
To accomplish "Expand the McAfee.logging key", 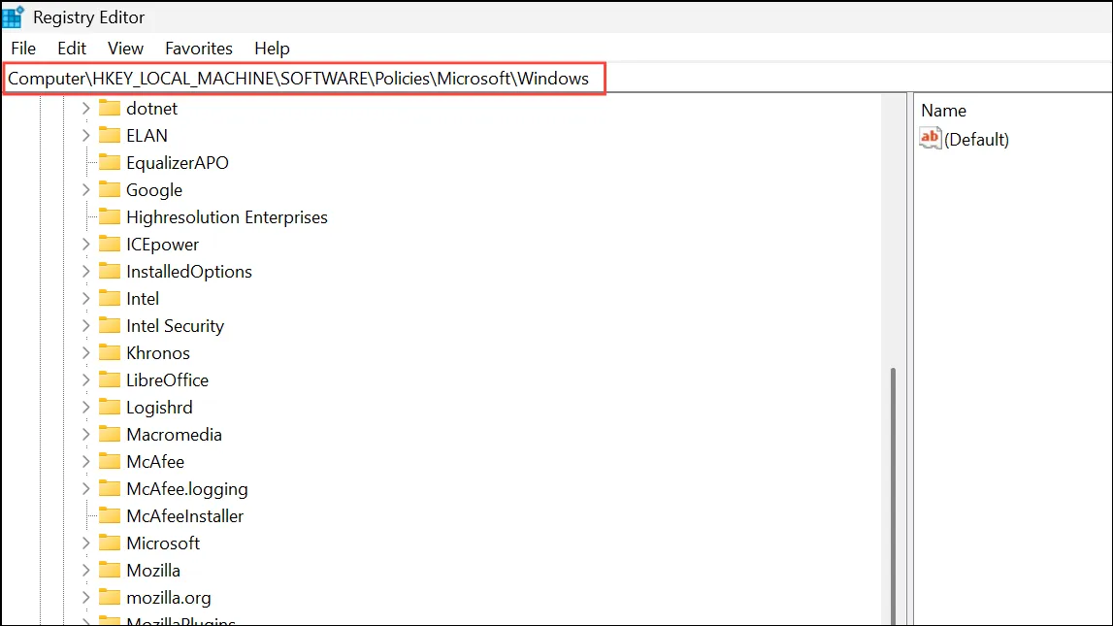I will click(86, 489).
